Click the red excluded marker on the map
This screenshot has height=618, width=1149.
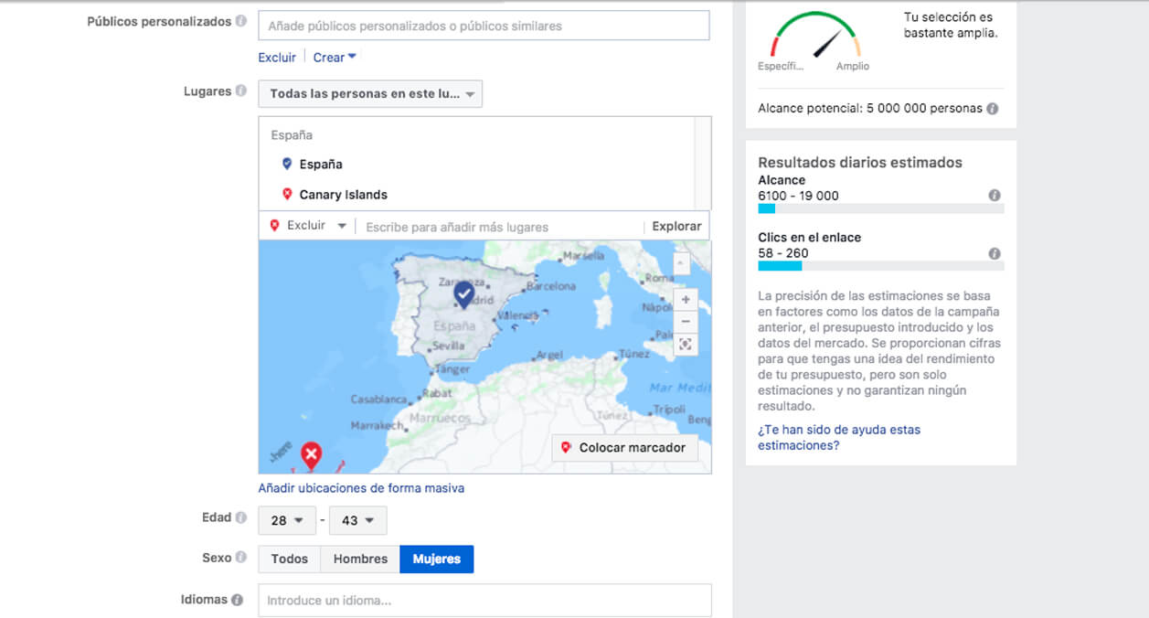(312, 453)
